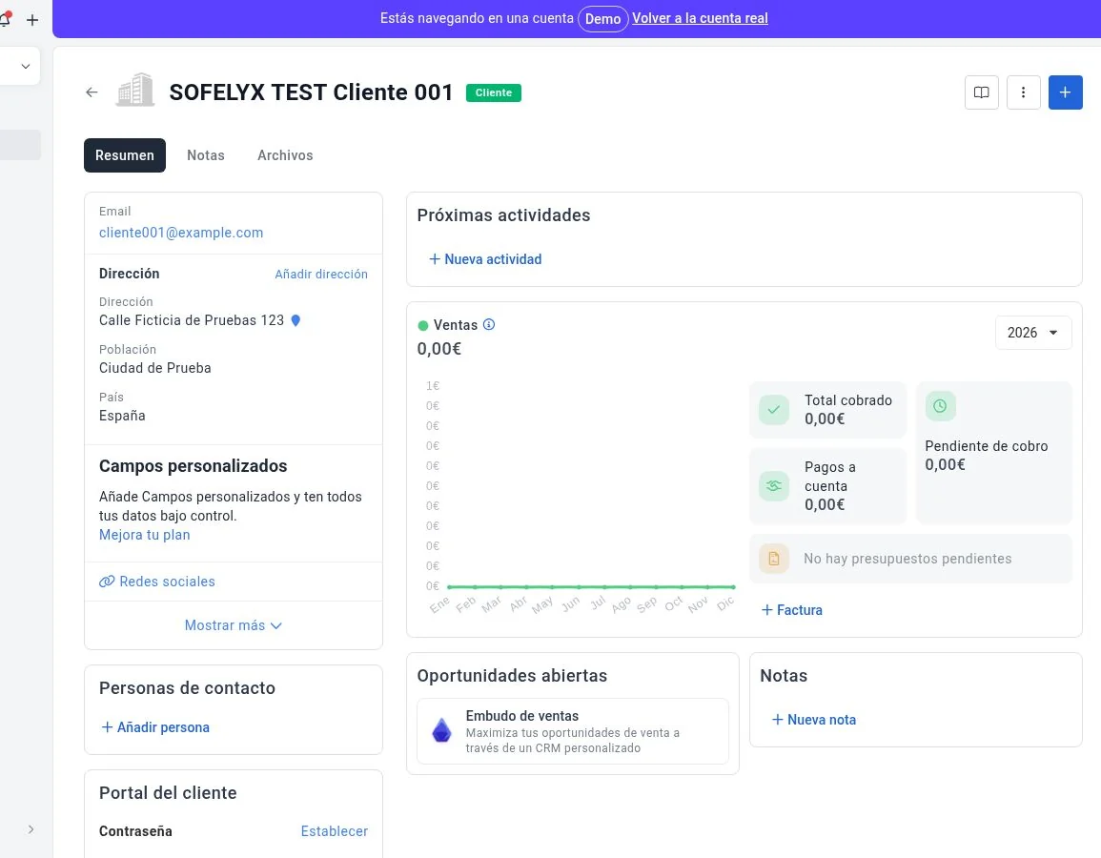1101x858 pixels.
Task: Click Mejora tu plan link
Action: point(145,535)
